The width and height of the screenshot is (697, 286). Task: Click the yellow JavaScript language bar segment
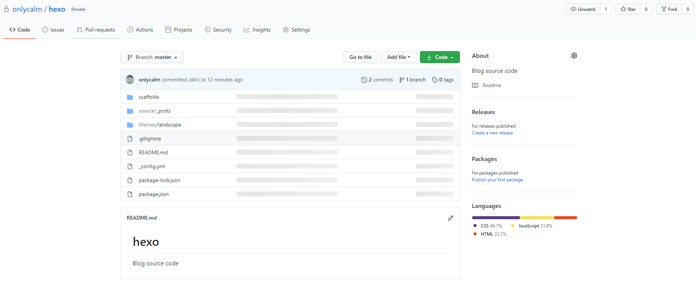click(x=537, y=218)
